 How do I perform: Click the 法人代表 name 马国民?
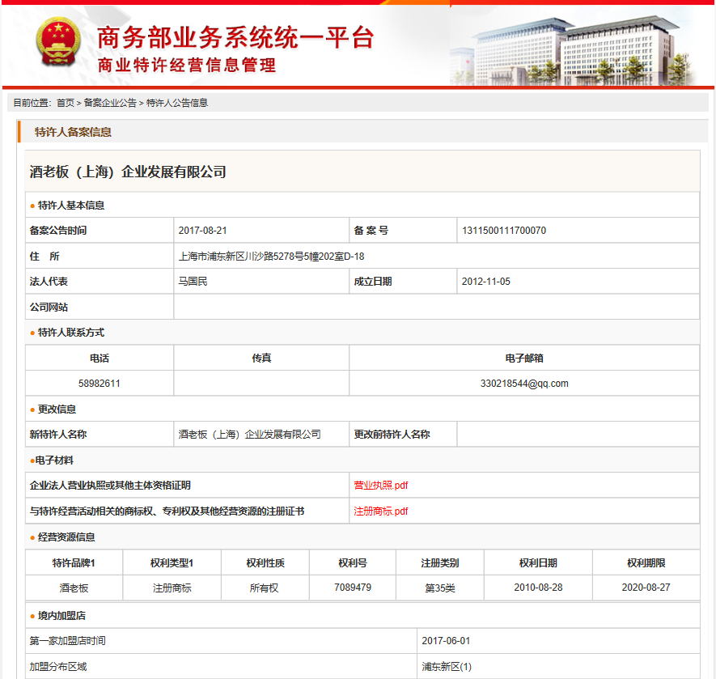pyautogui.click(x=193, y=282)
